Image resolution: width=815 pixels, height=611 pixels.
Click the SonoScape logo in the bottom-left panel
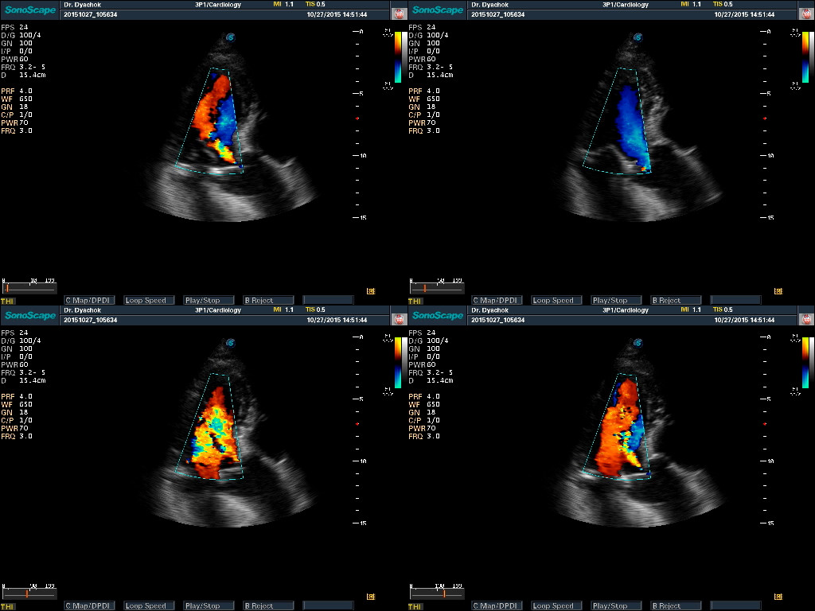(x=31, y=316)
